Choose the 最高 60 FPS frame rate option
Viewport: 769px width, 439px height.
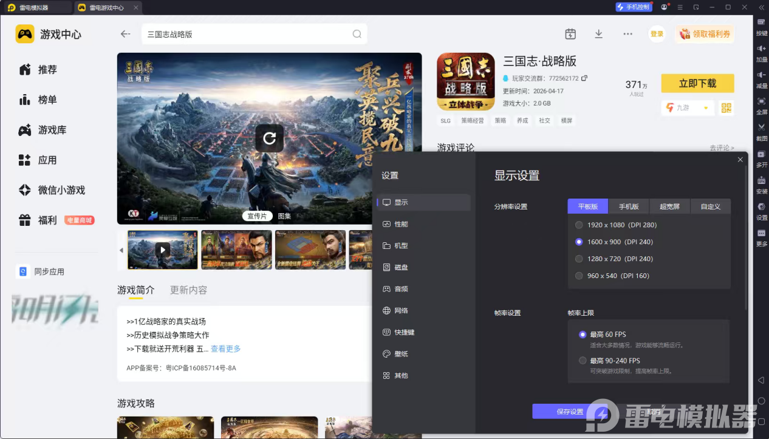click(603, 335)
